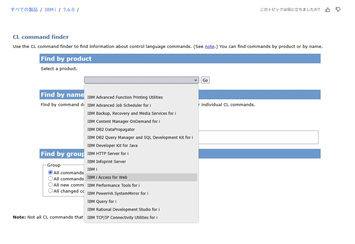
Task: Choose the plain 'IBM i' dropdown option
Action: pos(141,169)
